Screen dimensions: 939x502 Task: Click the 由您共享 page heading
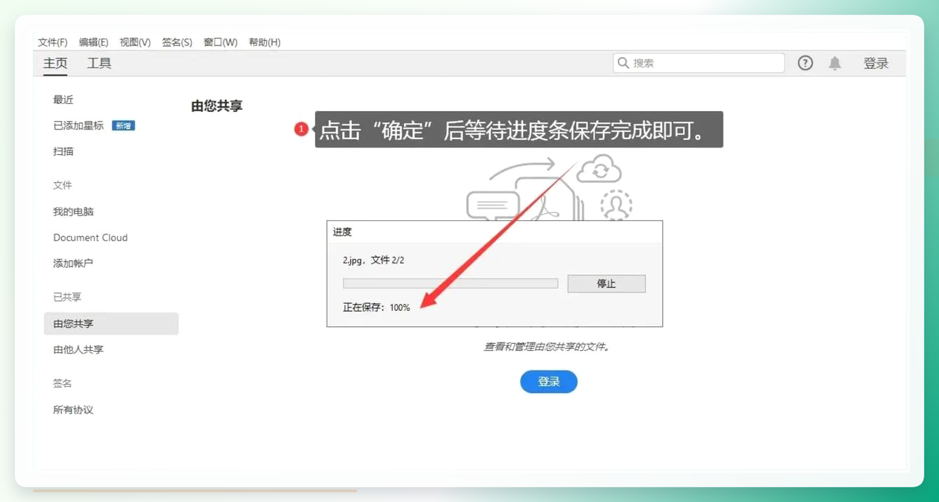point(216,106)
